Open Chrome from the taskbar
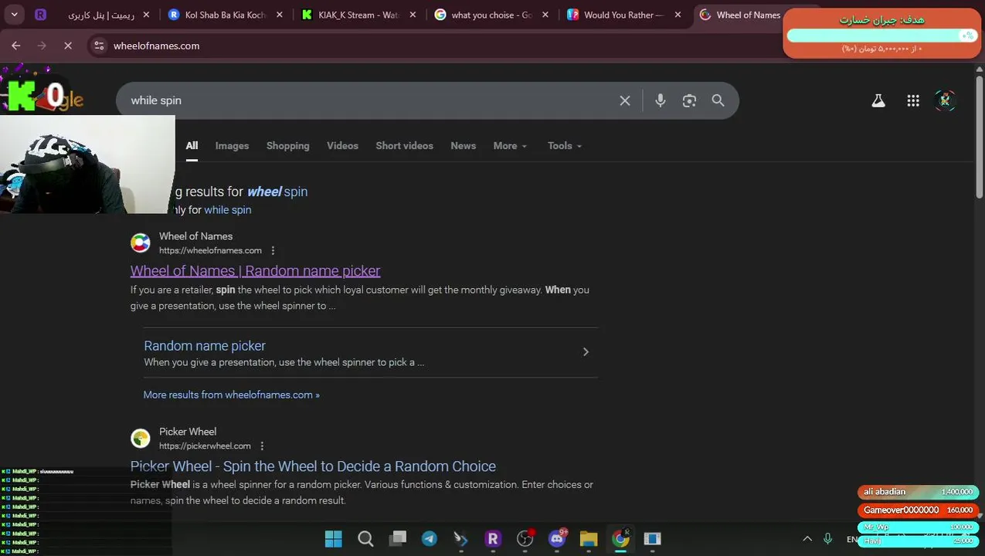 pyautogui.click(x=620, y=539)
